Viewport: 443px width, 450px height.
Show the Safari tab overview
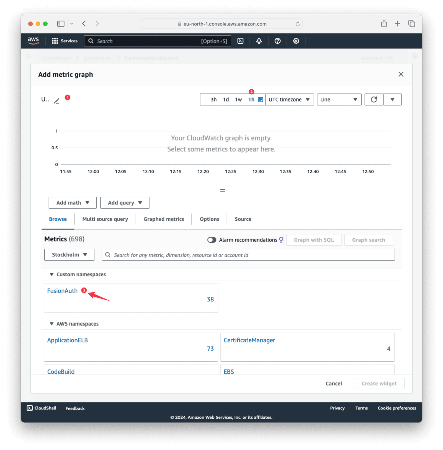(x=412, y=24)
